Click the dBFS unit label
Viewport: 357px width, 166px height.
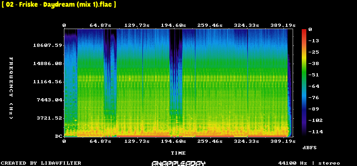click(x=310, y=148)
